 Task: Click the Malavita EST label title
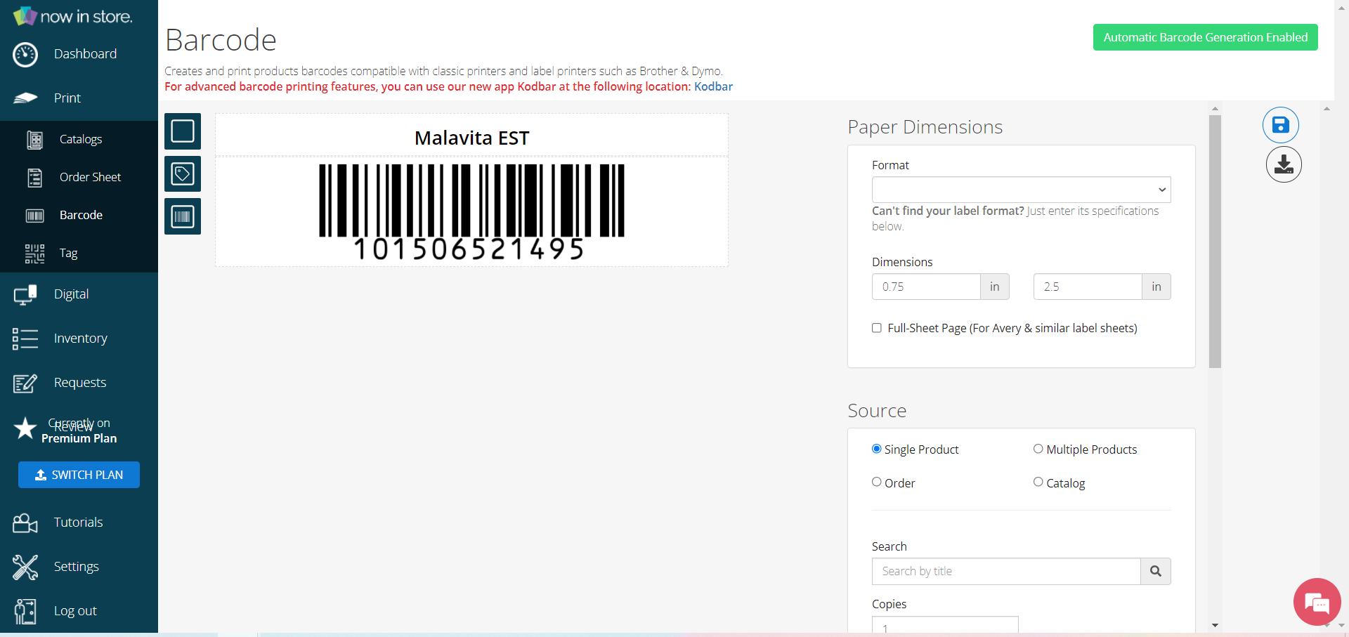[x=471, y=138]
